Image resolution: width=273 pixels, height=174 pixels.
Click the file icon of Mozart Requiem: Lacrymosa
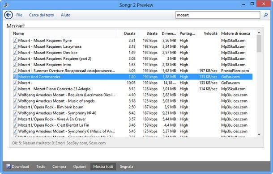coord(15,46)
